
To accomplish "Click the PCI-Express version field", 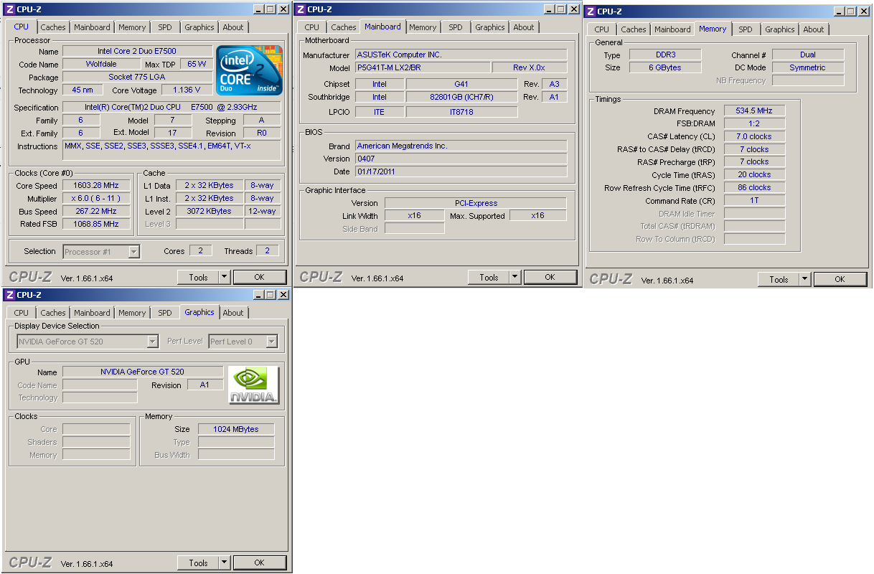I will pyautogui.click(x=476, y=203).
